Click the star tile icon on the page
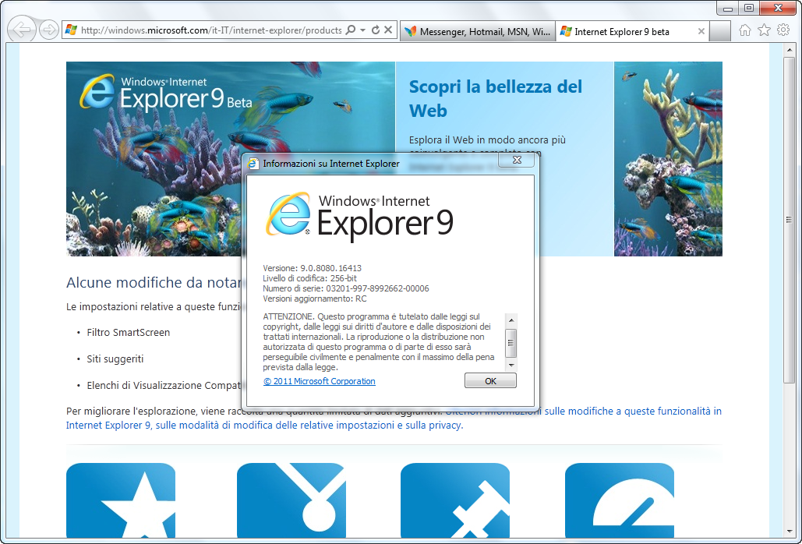This screenshot has width=802, height=544. pos(121,500)
